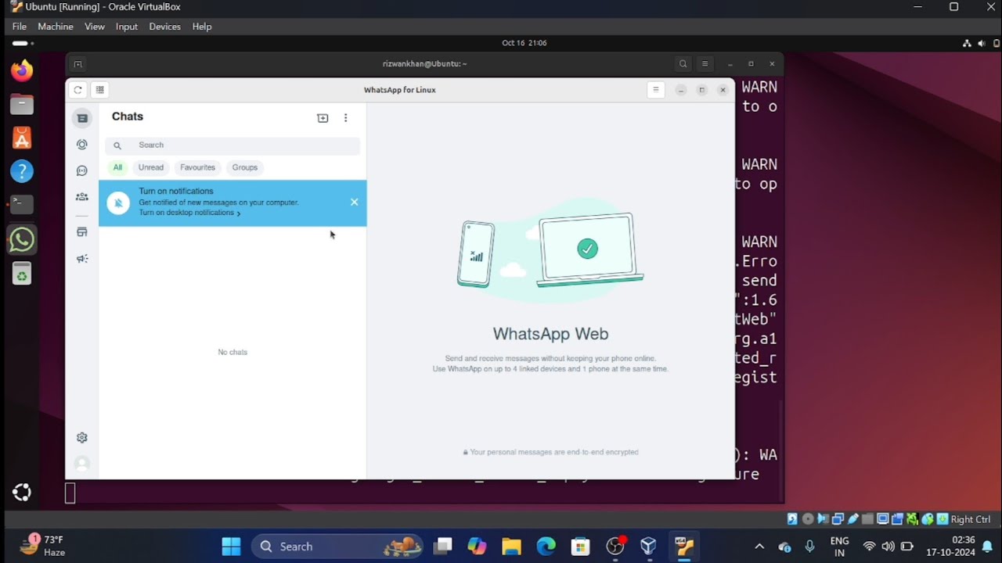
Task: Open the Status icon in WhatsApp sidebar
Action: coord(82,145)
